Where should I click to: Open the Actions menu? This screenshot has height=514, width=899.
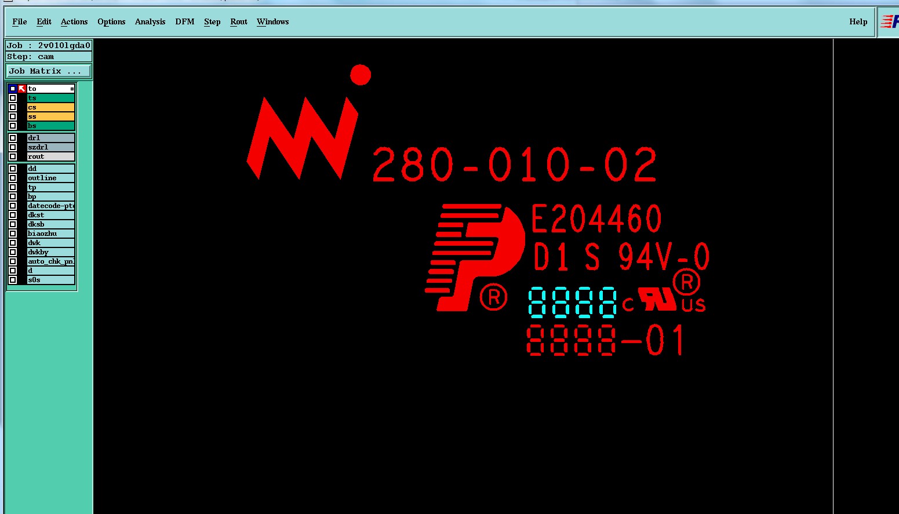pyautogui.click(x=74, y=22)
